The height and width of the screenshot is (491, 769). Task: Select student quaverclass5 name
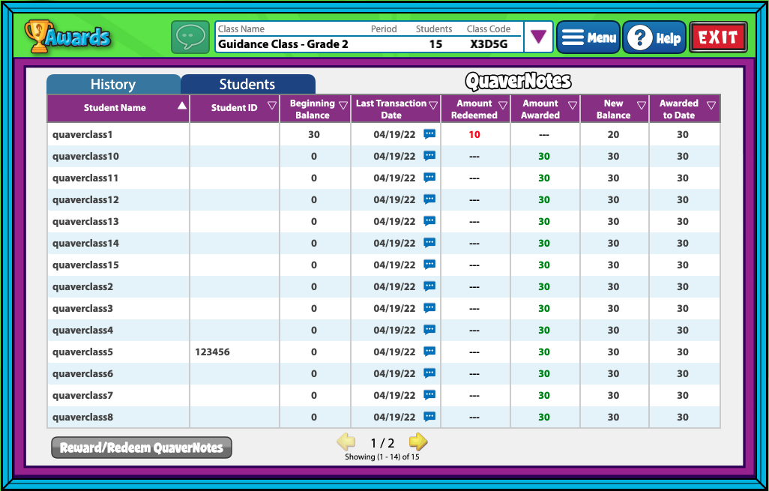pos(82,352)
